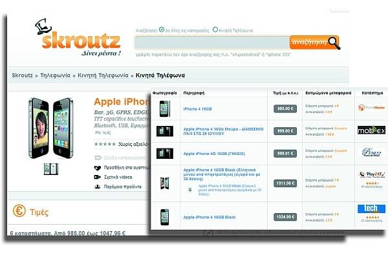The image size is (388, 257).
Task: Click the tech store star rating
Action: click(372, 217)
